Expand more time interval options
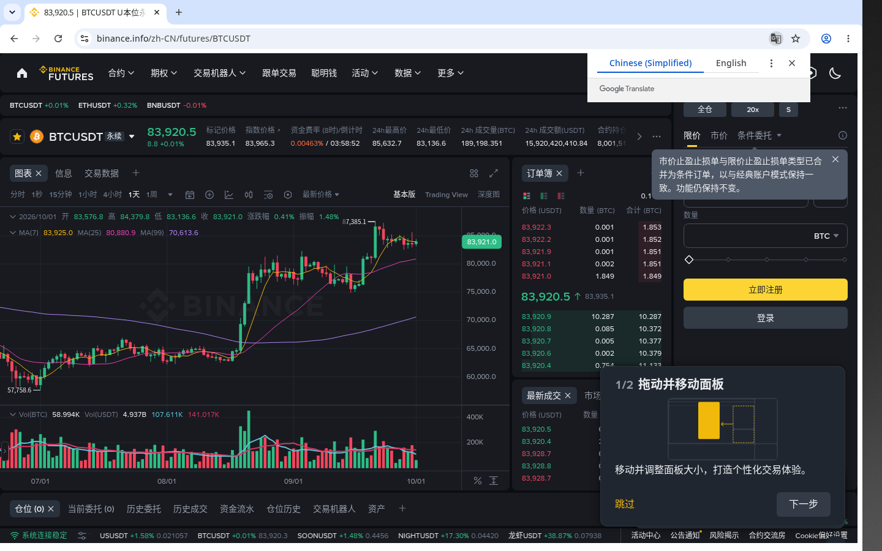 (x=170, y=195)
